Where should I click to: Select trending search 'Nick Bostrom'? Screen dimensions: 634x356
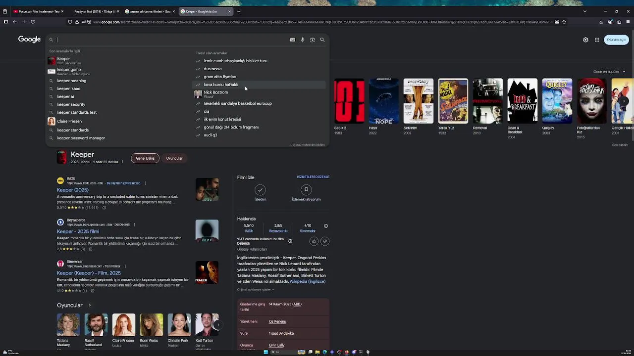click(x=216, y=93)
